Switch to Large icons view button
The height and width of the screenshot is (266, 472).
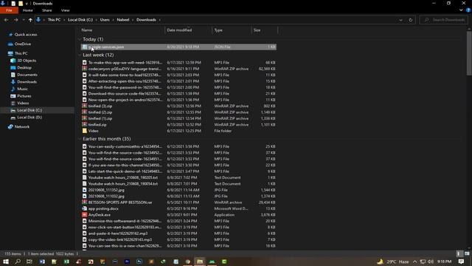coord(467,253)
